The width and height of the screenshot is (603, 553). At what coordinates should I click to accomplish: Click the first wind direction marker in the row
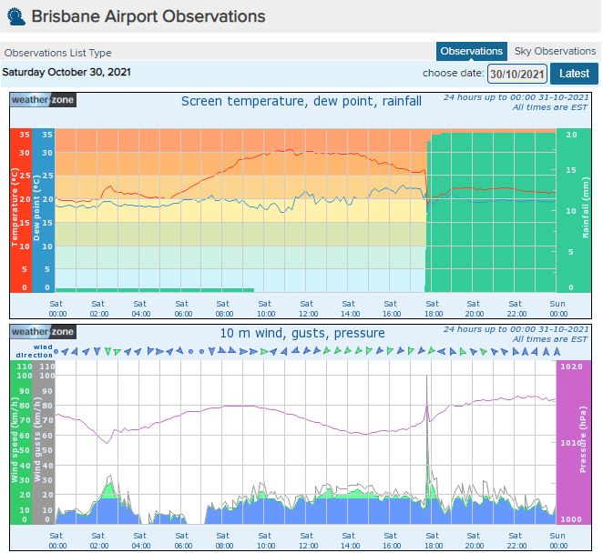[x=56, y=350]
